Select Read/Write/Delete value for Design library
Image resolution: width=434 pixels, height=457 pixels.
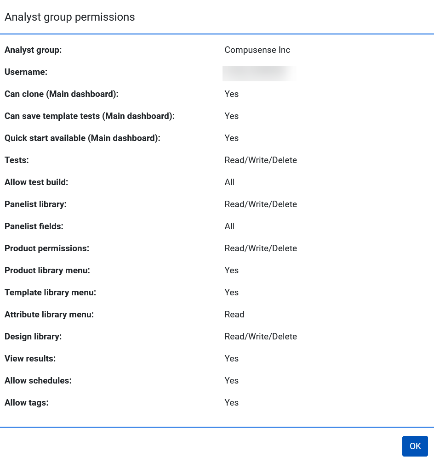(x=261, y=337)
